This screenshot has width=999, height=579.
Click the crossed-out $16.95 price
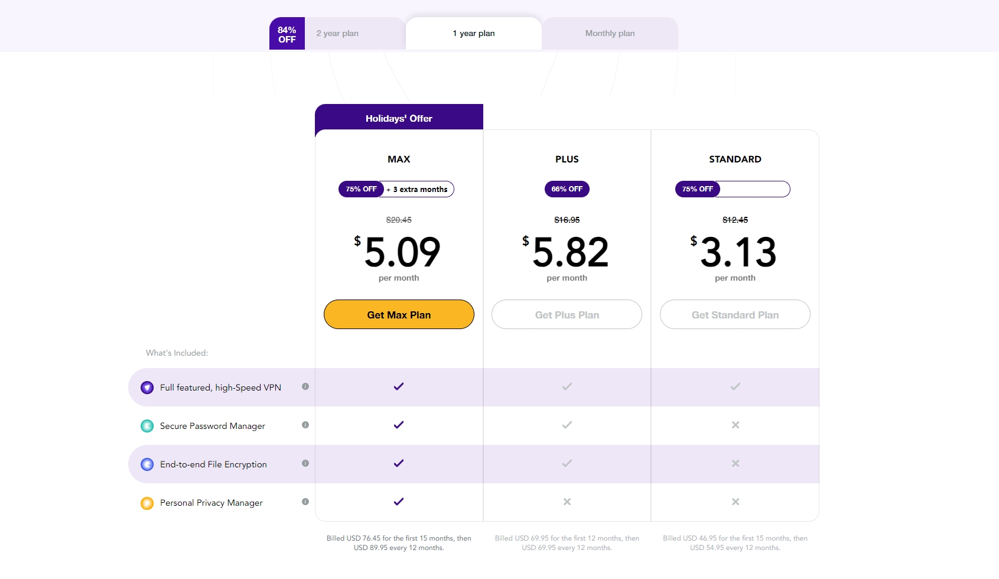(x=567, y=220)
